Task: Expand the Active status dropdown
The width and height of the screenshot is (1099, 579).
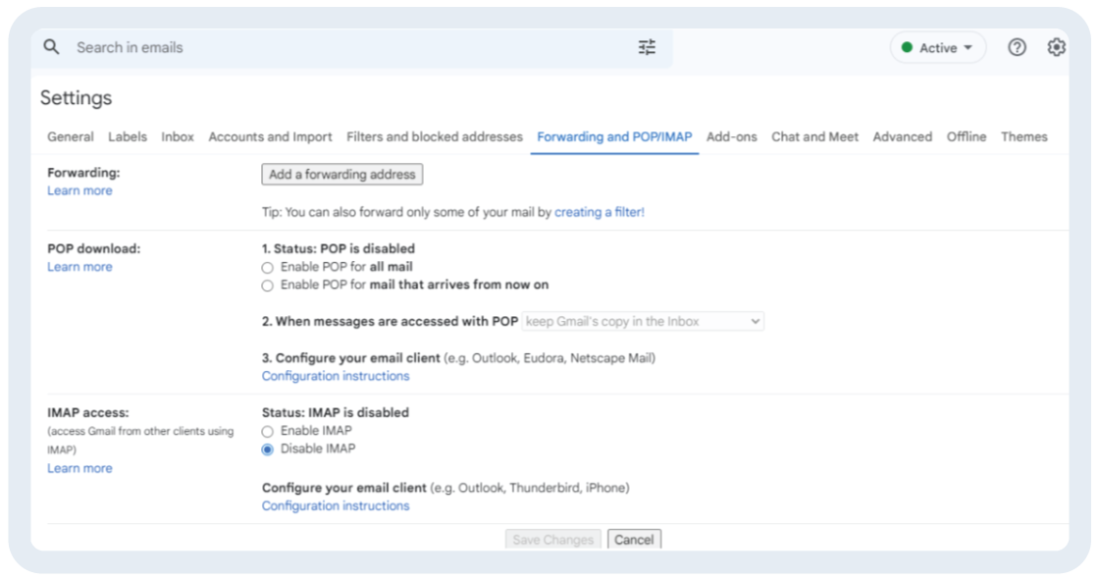Action: tap(937, 48)
